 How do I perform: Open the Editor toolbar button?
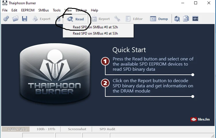(x=134, y=19)
